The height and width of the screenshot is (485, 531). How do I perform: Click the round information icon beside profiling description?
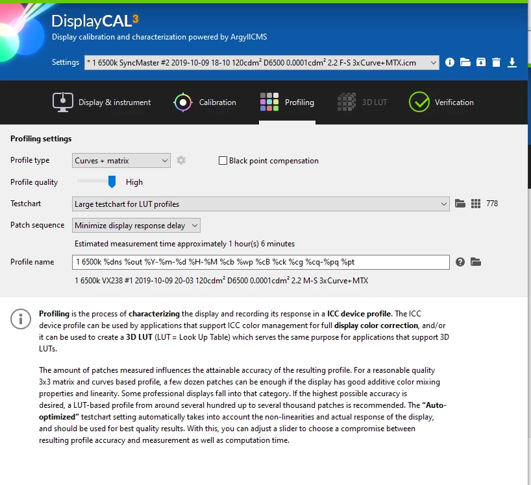pos(21,318)
